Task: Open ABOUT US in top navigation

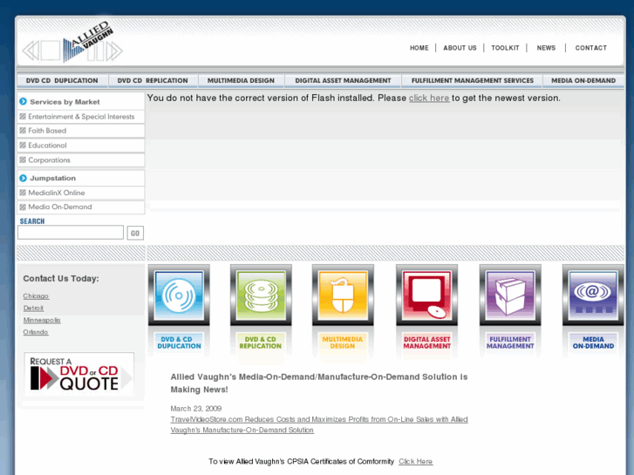Action: 460,48
